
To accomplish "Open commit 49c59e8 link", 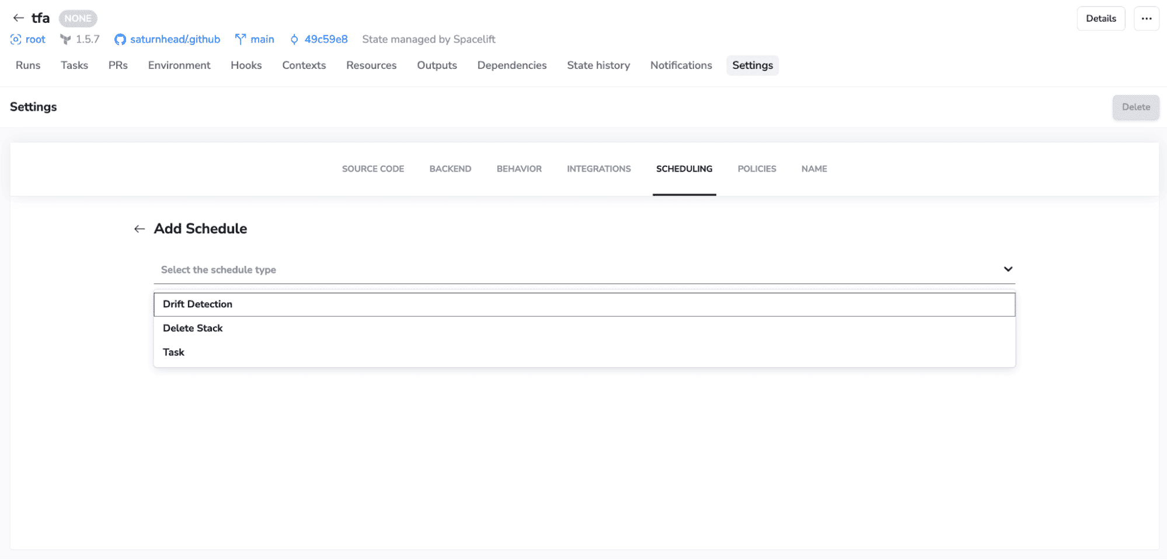I will tap(326, 39).
